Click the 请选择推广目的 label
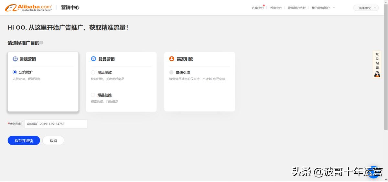388x182 pixels. (x=24, y=43)
